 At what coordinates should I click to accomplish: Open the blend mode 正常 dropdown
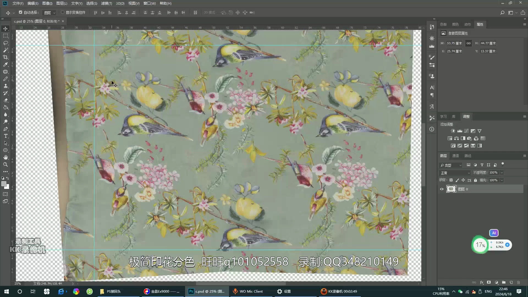click(455, 173)
